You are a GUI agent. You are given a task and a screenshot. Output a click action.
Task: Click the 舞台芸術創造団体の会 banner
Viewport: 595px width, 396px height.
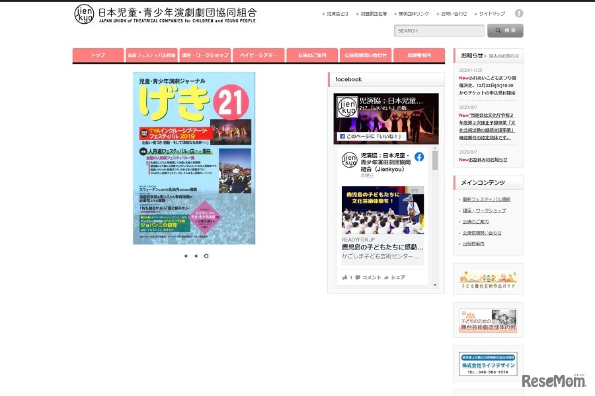click(487, 321)
